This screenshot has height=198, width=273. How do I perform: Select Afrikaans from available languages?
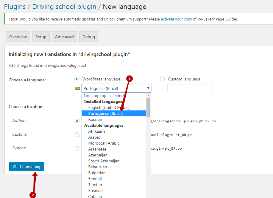pyautogui.click(x=96, y=131)
